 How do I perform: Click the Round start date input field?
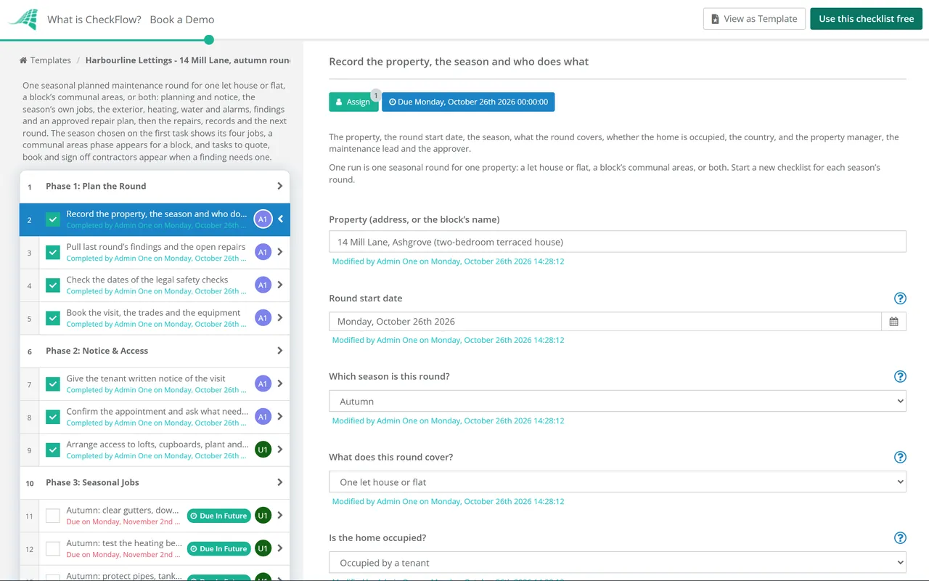[x=605, y=322]
